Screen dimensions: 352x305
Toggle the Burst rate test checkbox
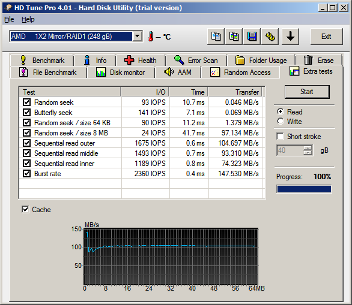pos(26,174)
